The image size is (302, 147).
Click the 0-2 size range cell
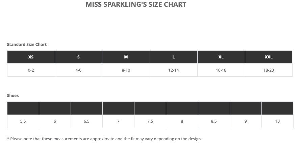click(31, 70)
